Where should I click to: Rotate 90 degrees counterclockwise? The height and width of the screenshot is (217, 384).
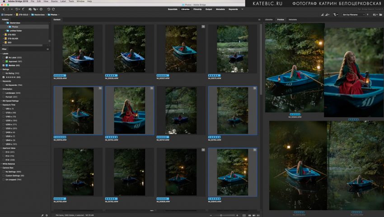click(48, 9)
